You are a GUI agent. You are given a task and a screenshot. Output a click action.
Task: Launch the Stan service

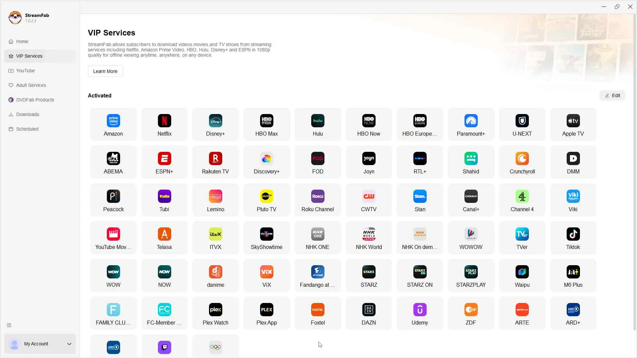[420, 200]
